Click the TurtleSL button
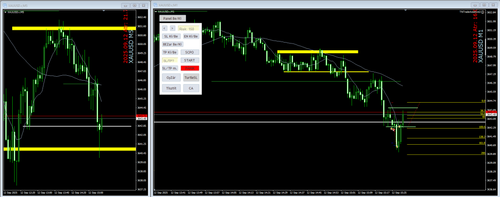The height and width of the screenshot is (197, 500). [x=191, y=78]
